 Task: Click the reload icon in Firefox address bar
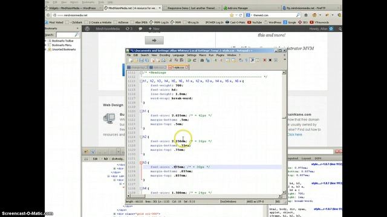click(241, 15)
